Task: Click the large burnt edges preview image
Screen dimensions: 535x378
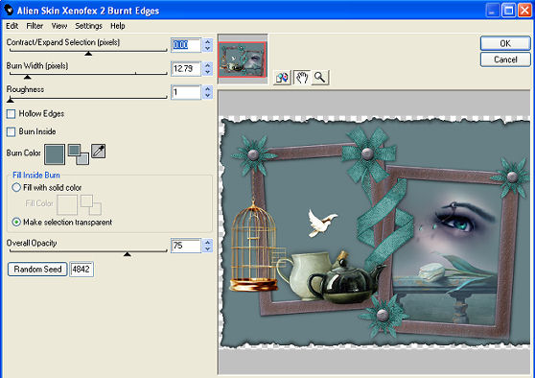Action: pos(374,232)
